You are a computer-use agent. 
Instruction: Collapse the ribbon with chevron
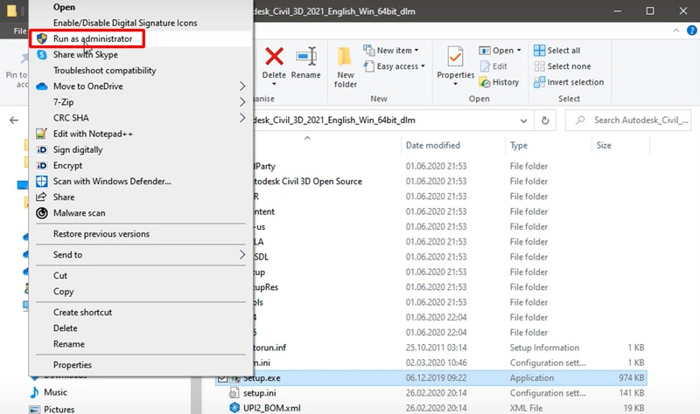click(675, 31)
